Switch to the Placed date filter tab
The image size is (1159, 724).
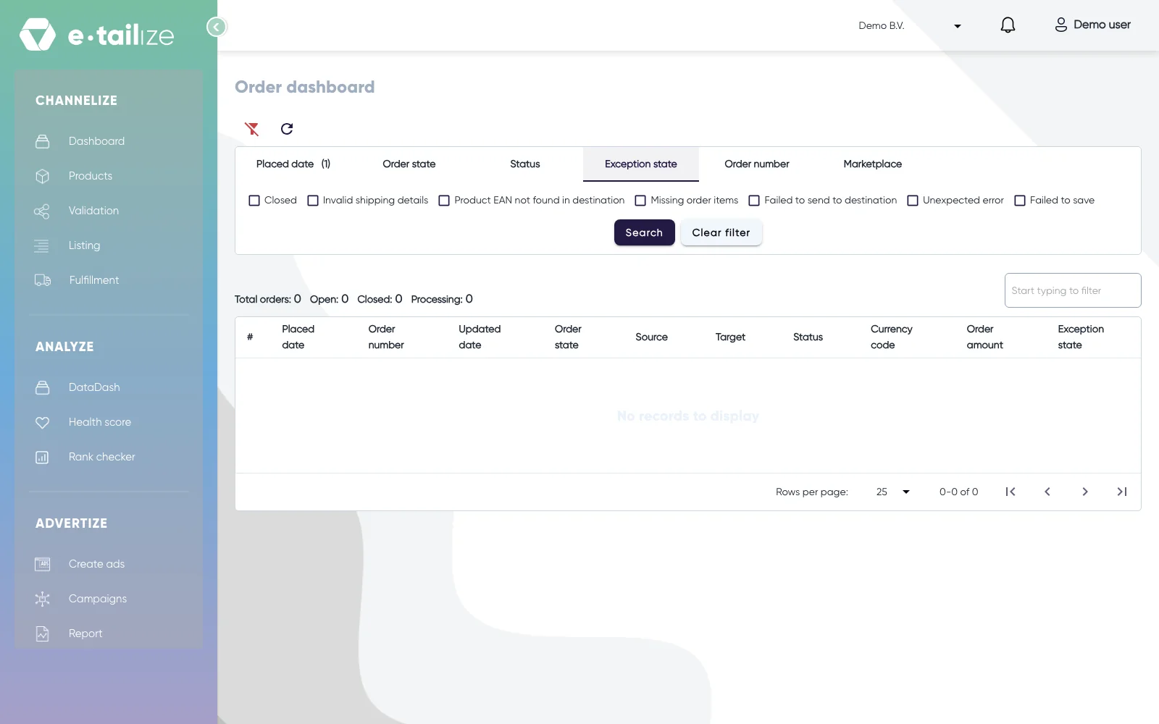coord(293,164)
